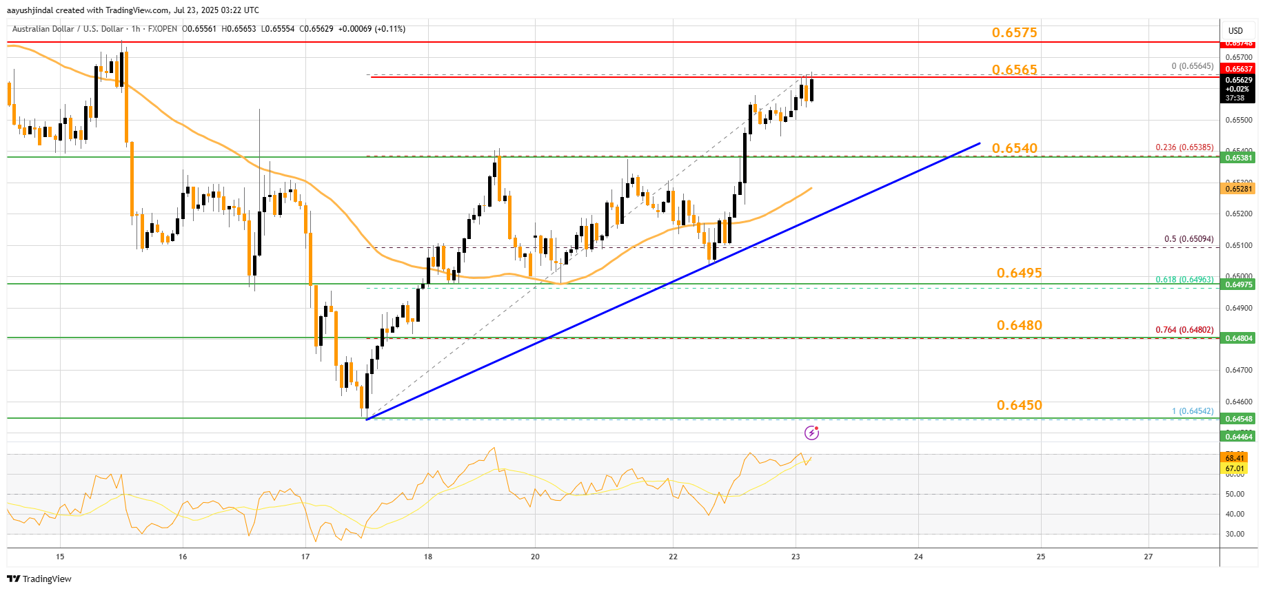Click the 0.65700 price scale label
1265x591 pixels.
[1239, 57]
